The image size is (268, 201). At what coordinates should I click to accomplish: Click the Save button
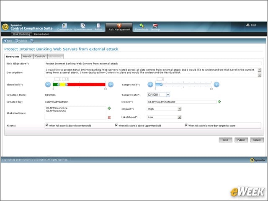225,140
